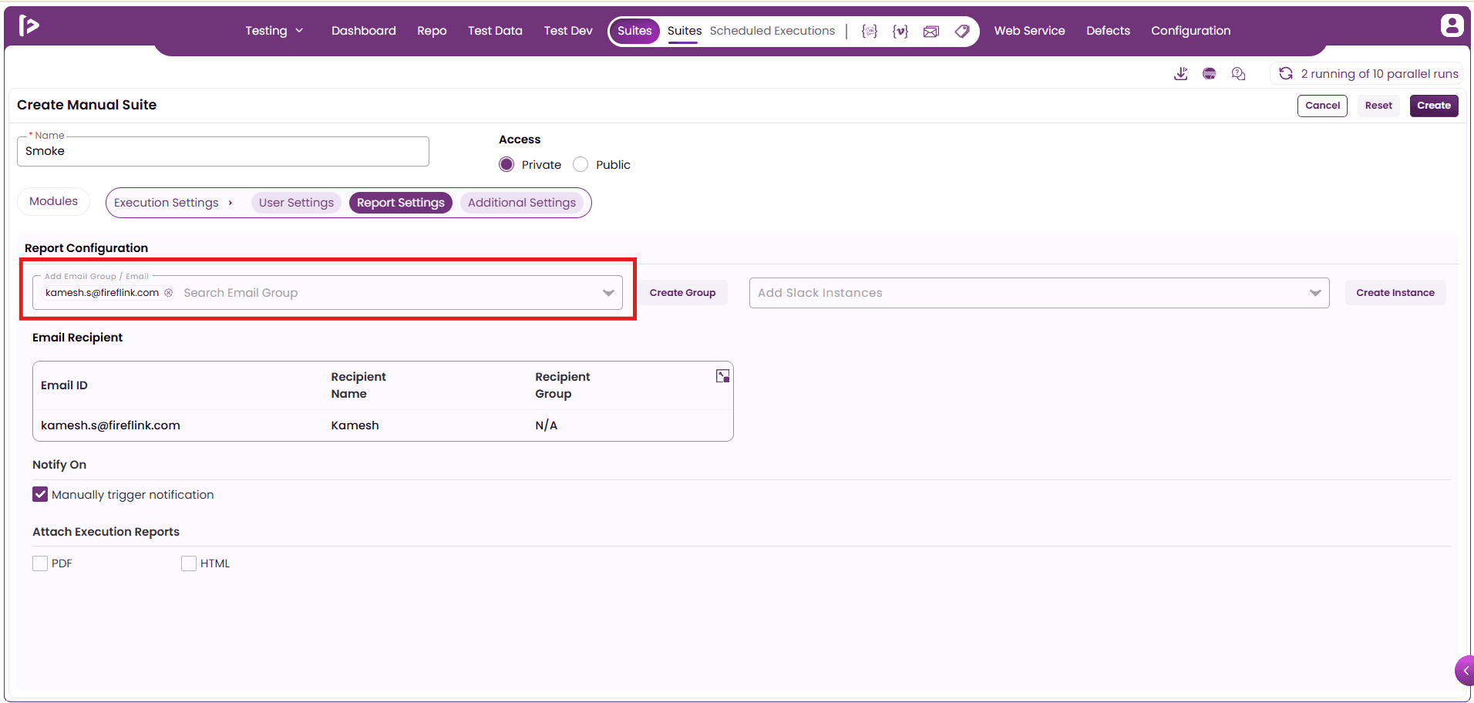Remove kamesh.s@fireflink.com chip from email field
1474x703 pixels.
[x=169, y=293]
